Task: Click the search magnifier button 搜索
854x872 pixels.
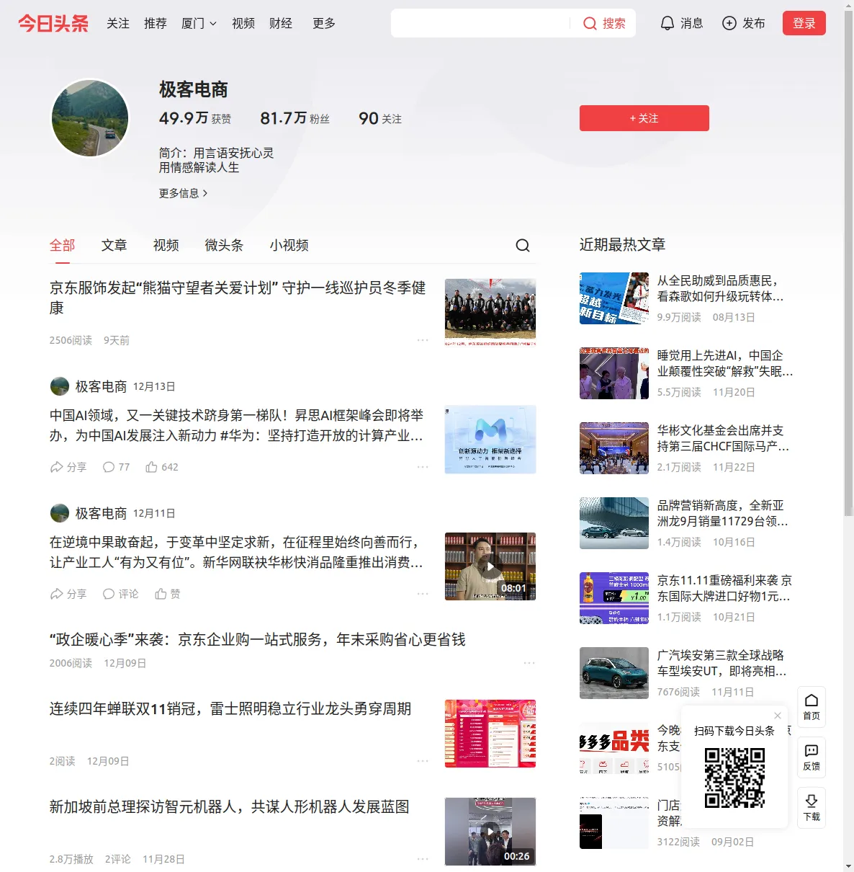Action: click(604, 23)
